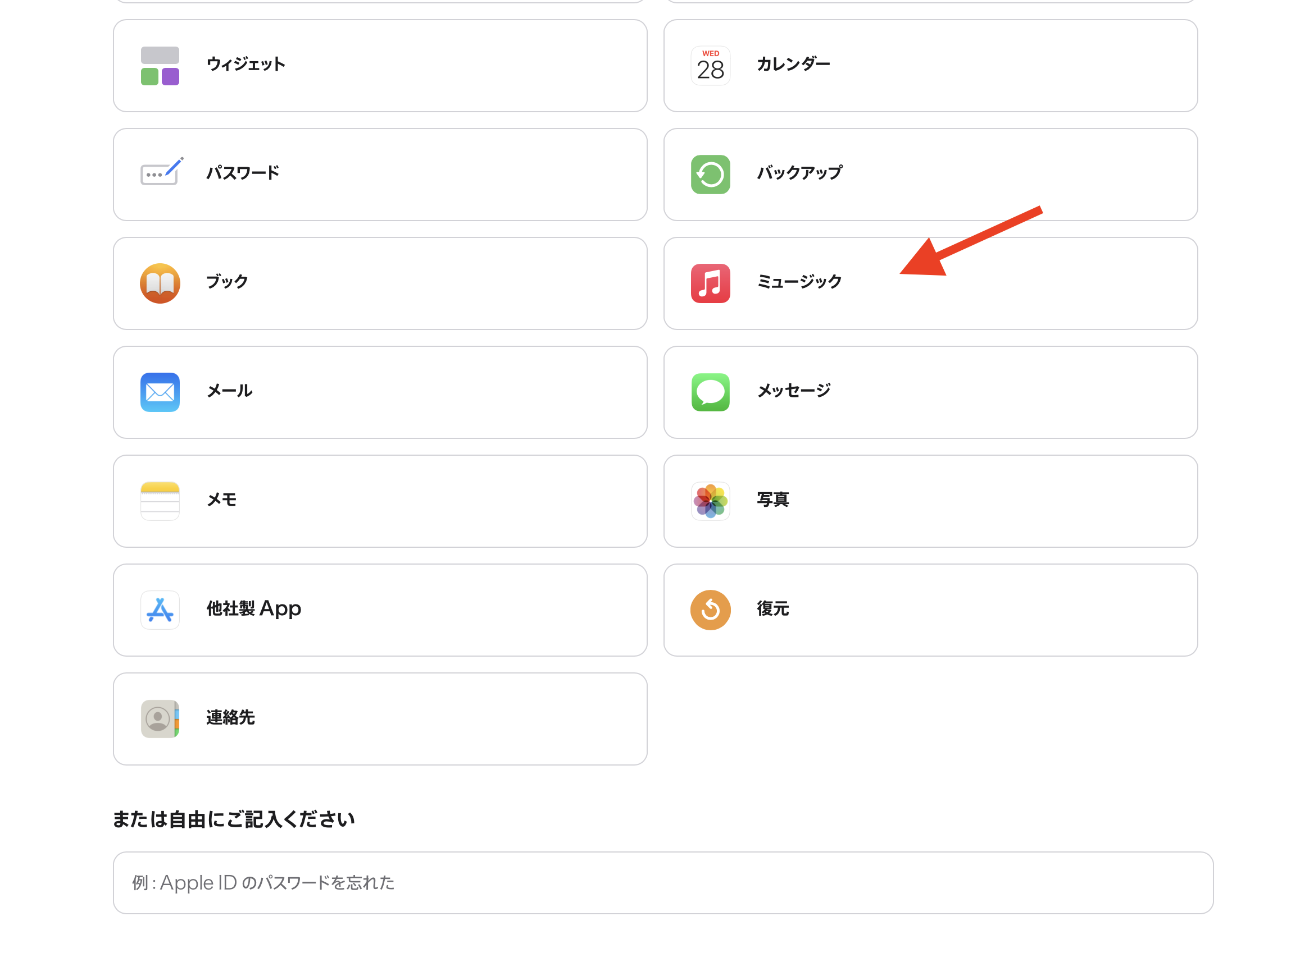Choose the カレンダー topic label
This screenshot has height=953, width=1291.
(x=793, y=64)
